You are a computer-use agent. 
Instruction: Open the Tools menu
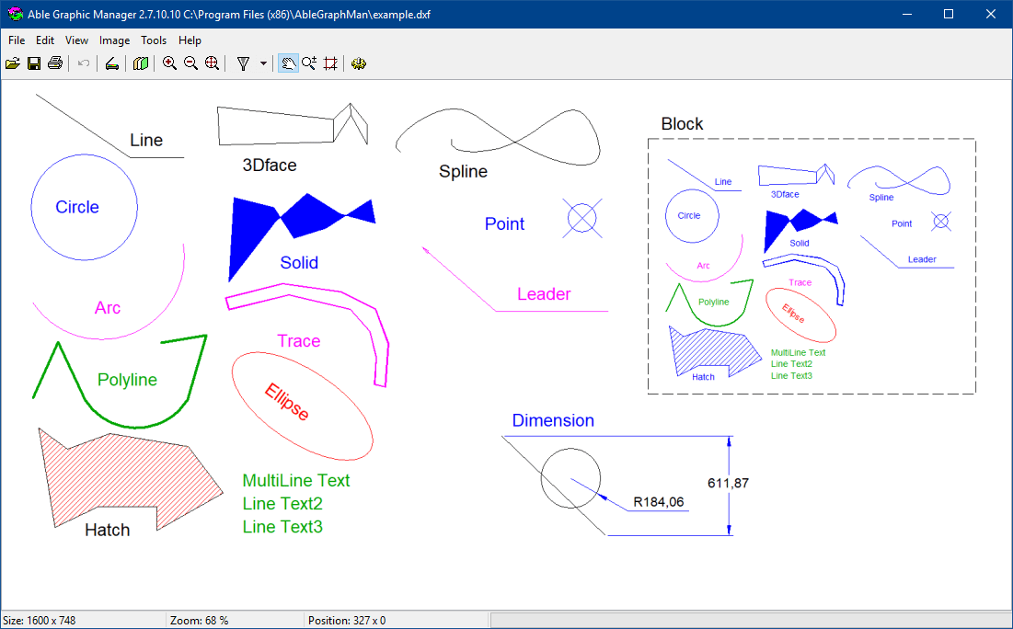coord(154,40)
